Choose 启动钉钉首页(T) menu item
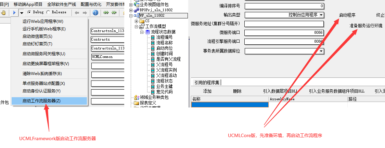 pos(49,44)
